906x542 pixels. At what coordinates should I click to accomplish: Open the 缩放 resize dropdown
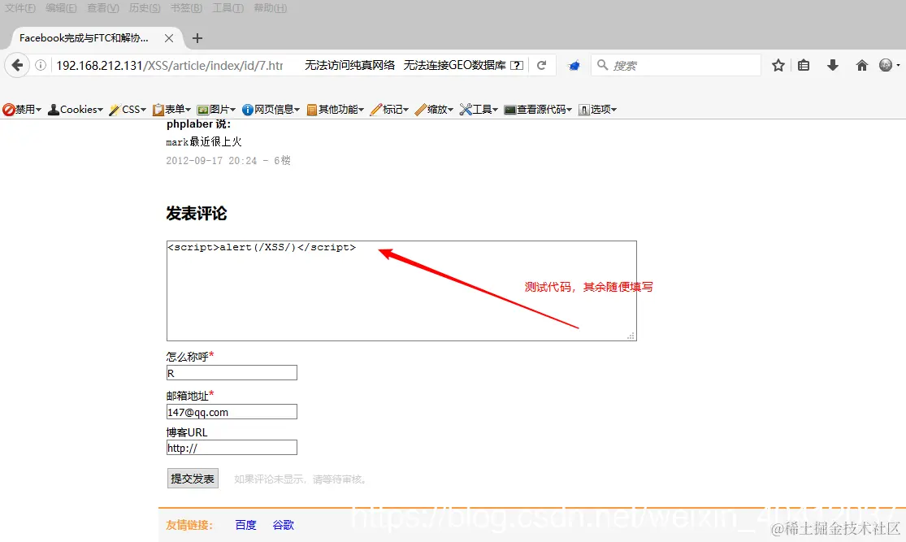[434, 109]
